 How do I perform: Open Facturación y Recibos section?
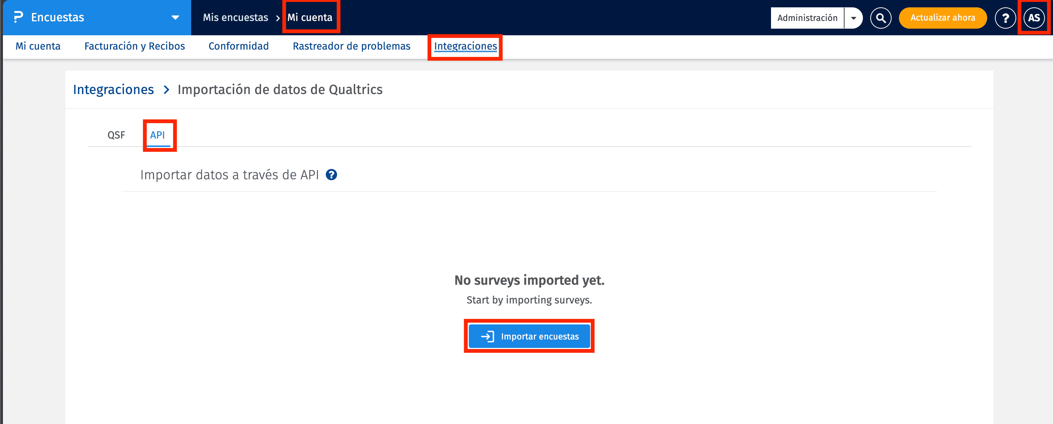click(134, 46)
